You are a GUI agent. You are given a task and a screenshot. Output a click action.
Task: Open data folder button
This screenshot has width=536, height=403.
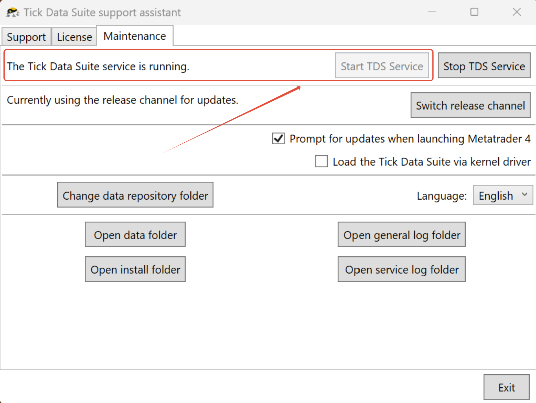[135, 235]
